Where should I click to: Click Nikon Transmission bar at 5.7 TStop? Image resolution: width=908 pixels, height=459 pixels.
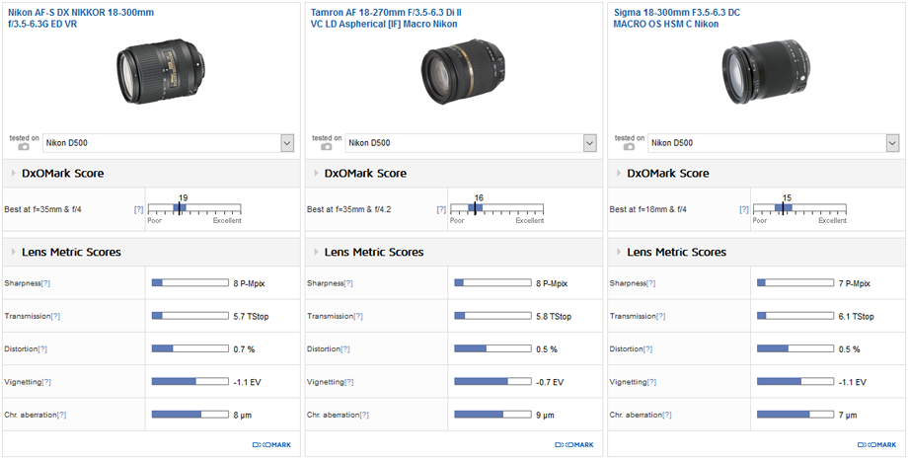(189, 316)
